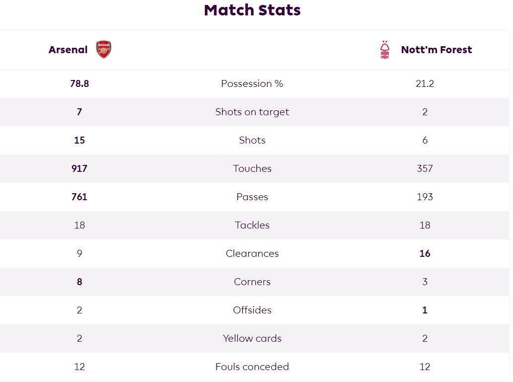Click the Offsides row label

252,310
